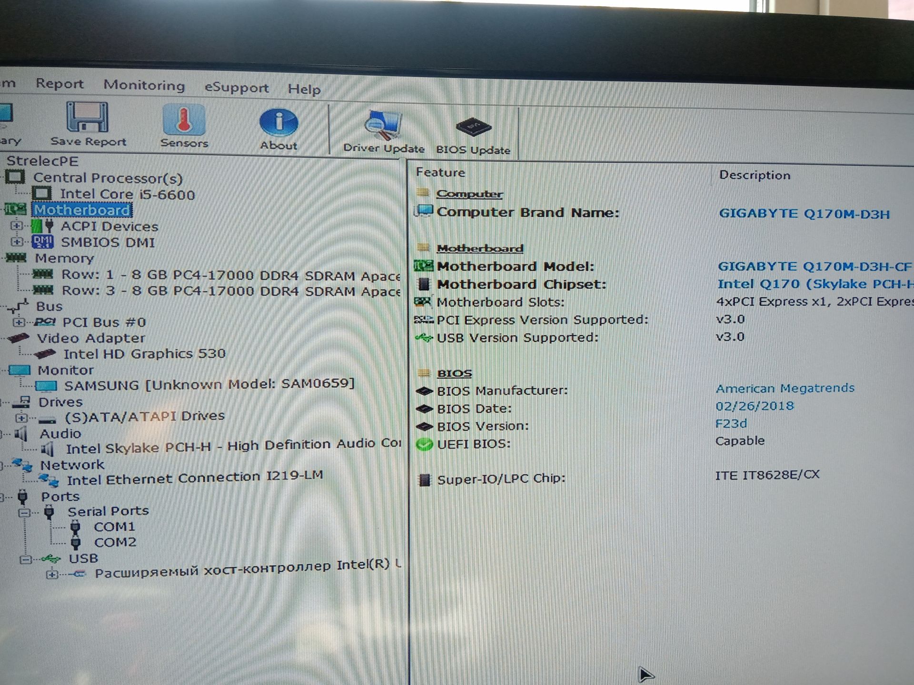Click the Ports plug icon
Image resolution: width=914 pixels, height=685 pixels.
(22, 497)
